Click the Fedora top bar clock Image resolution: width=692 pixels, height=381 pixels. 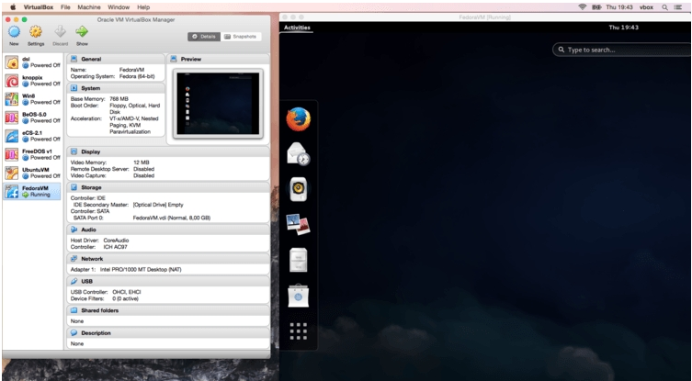point(624,28)
